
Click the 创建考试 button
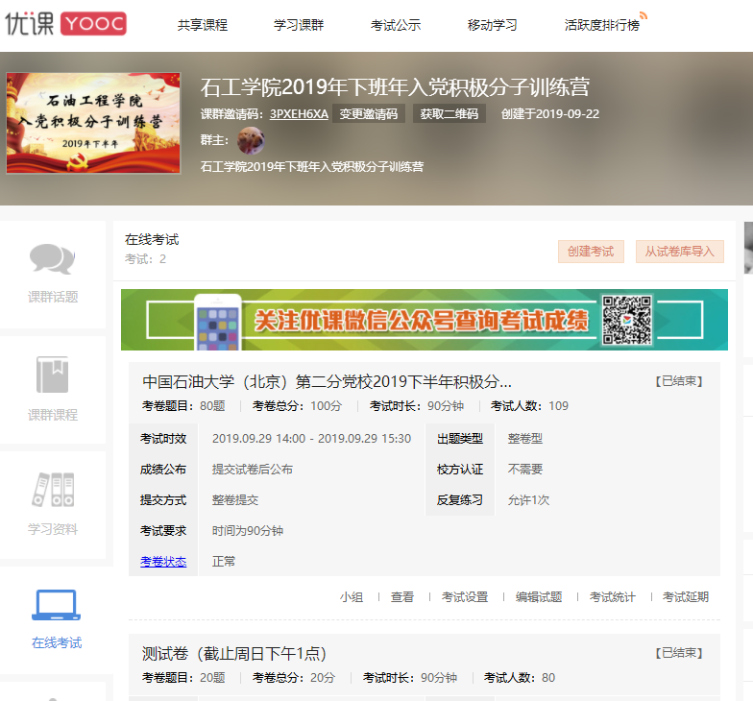tap(590, 252)
